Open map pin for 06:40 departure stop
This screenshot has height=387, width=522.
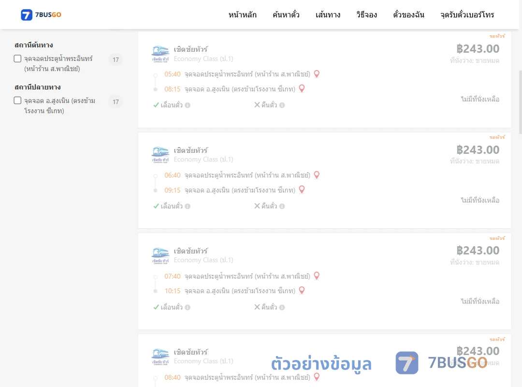[317, 175]
